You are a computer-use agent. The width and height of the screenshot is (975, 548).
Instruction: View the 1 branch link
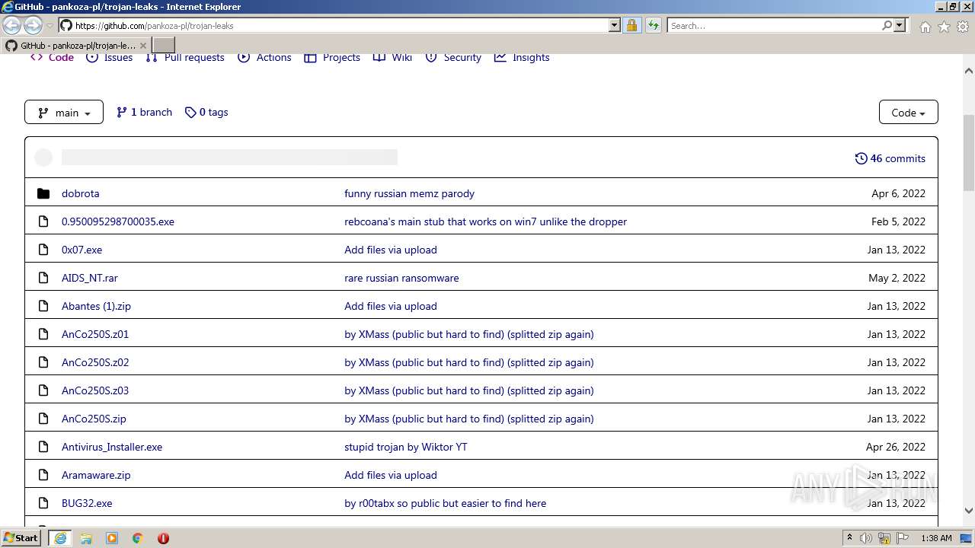(x=144, y=112)
